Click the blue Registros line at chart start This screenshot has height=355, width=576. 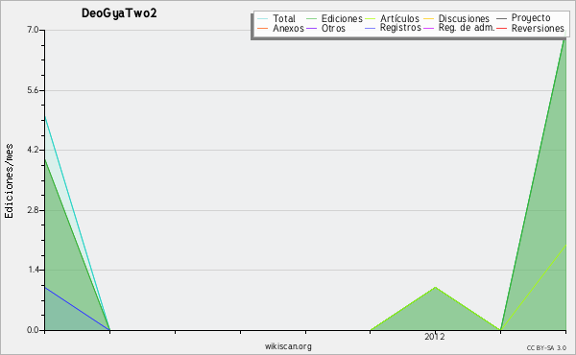tap(45, 288)
